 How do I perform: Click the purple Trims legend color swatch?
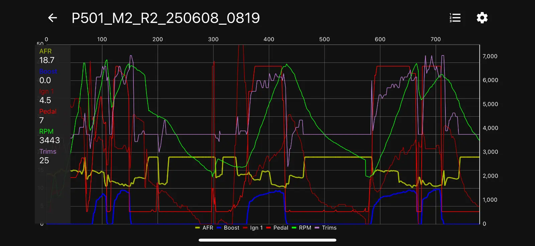[317, 228]
